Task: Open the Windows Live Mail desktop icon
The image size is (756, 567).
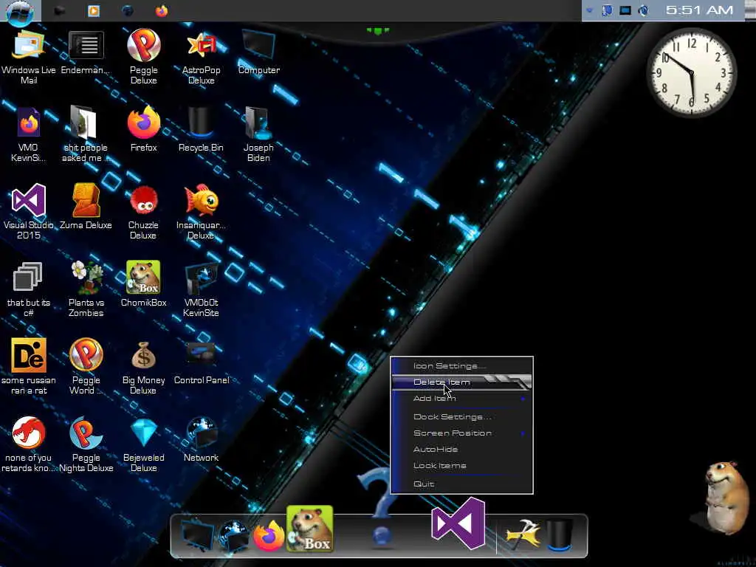Action: click(x=29, y=56)
